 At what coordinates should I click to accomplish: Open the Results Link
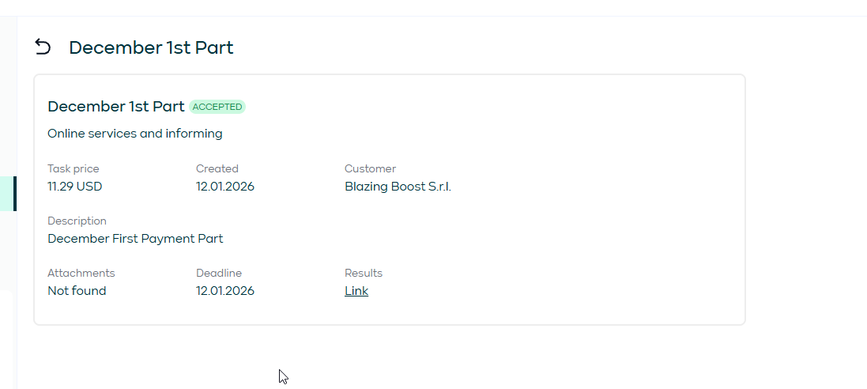pyautogui.click(x=356, y=291)
